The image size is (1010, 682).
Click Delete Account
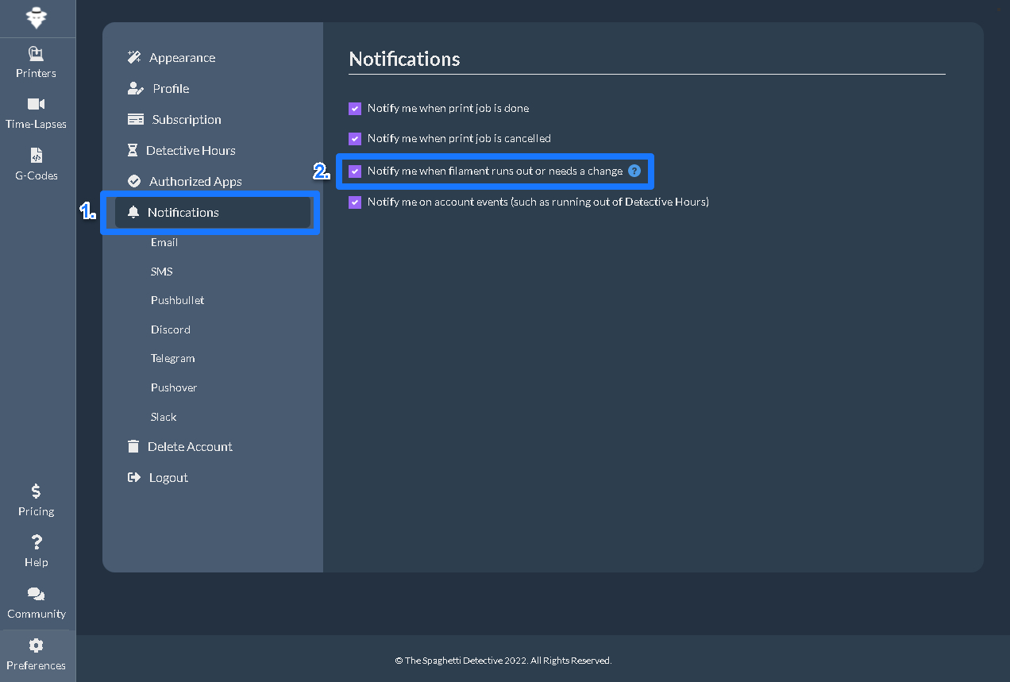click(190, 447)
